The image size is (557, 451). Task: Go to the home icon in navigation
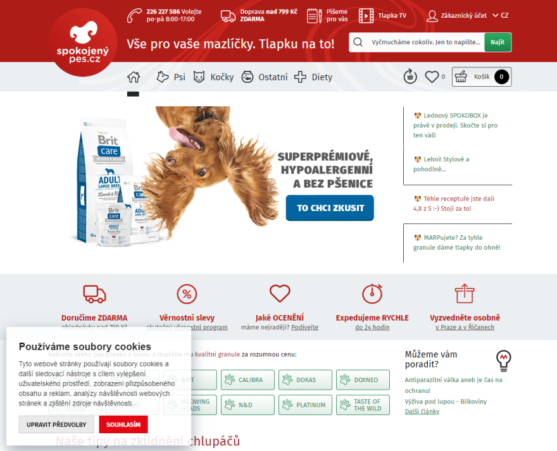tap(134, 77)
